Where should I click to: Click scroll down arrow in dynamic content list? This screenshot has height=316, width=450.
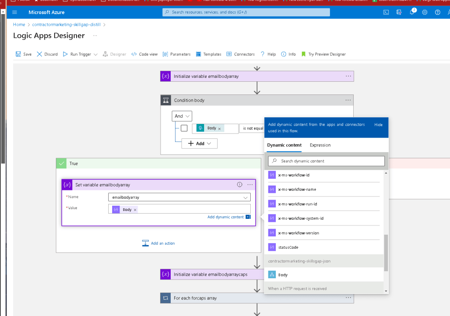(x=386, y=291)
